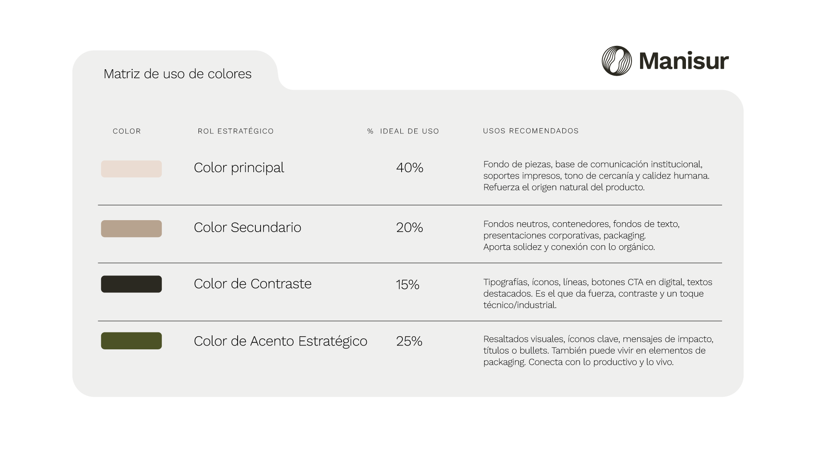Click the 20% usage value
816x459 pixels.
tap(409, 228)
